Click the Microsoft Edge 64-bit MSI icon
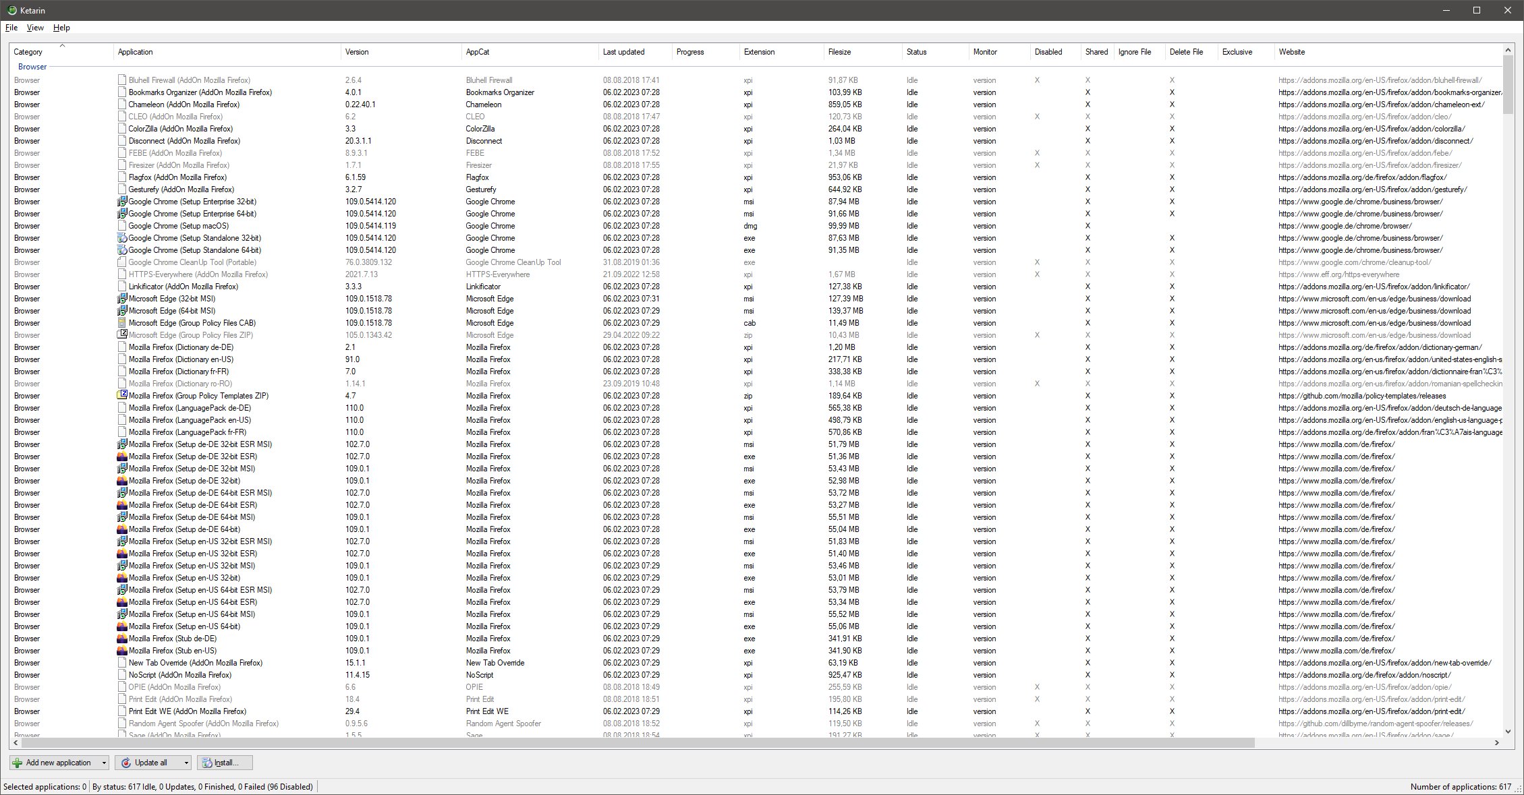The height and width of the screenshot is (795, 1524). point(122,311)
